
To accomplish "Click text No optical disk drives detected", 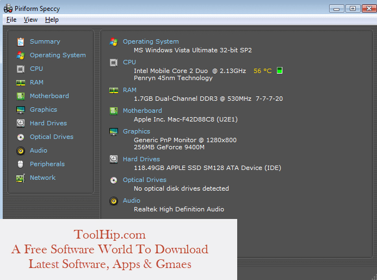I will pyautogui.click(x=181, y=188).
